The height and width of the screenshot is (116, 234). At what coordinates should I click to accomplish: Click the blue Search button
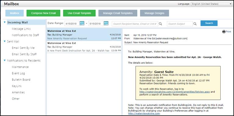209,23
